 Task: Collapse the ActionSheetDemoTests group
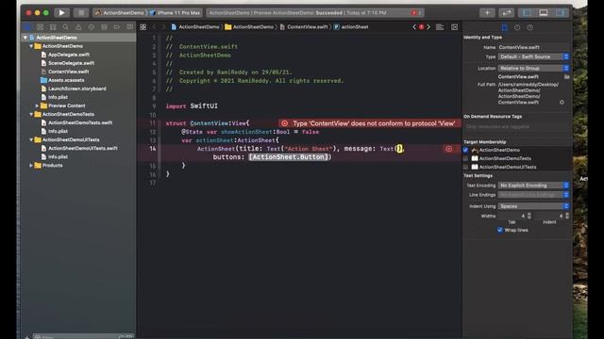(31, 114)
